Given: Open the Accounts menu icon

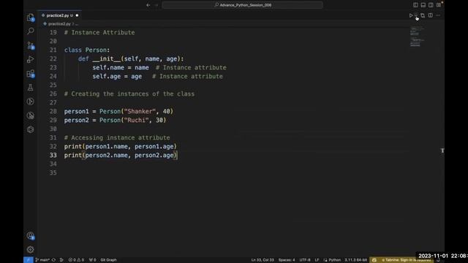Looking at the screenshot, I should coord(31,236).
